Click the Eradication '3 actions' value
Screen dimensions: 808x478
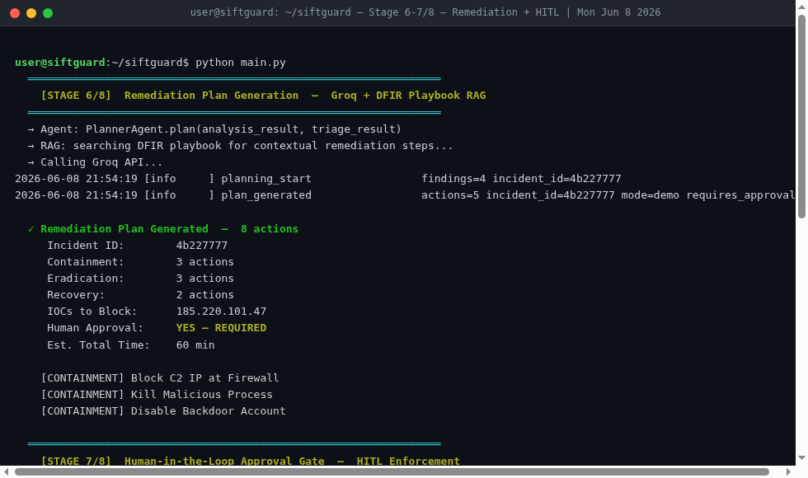click(x=205, y=279)
